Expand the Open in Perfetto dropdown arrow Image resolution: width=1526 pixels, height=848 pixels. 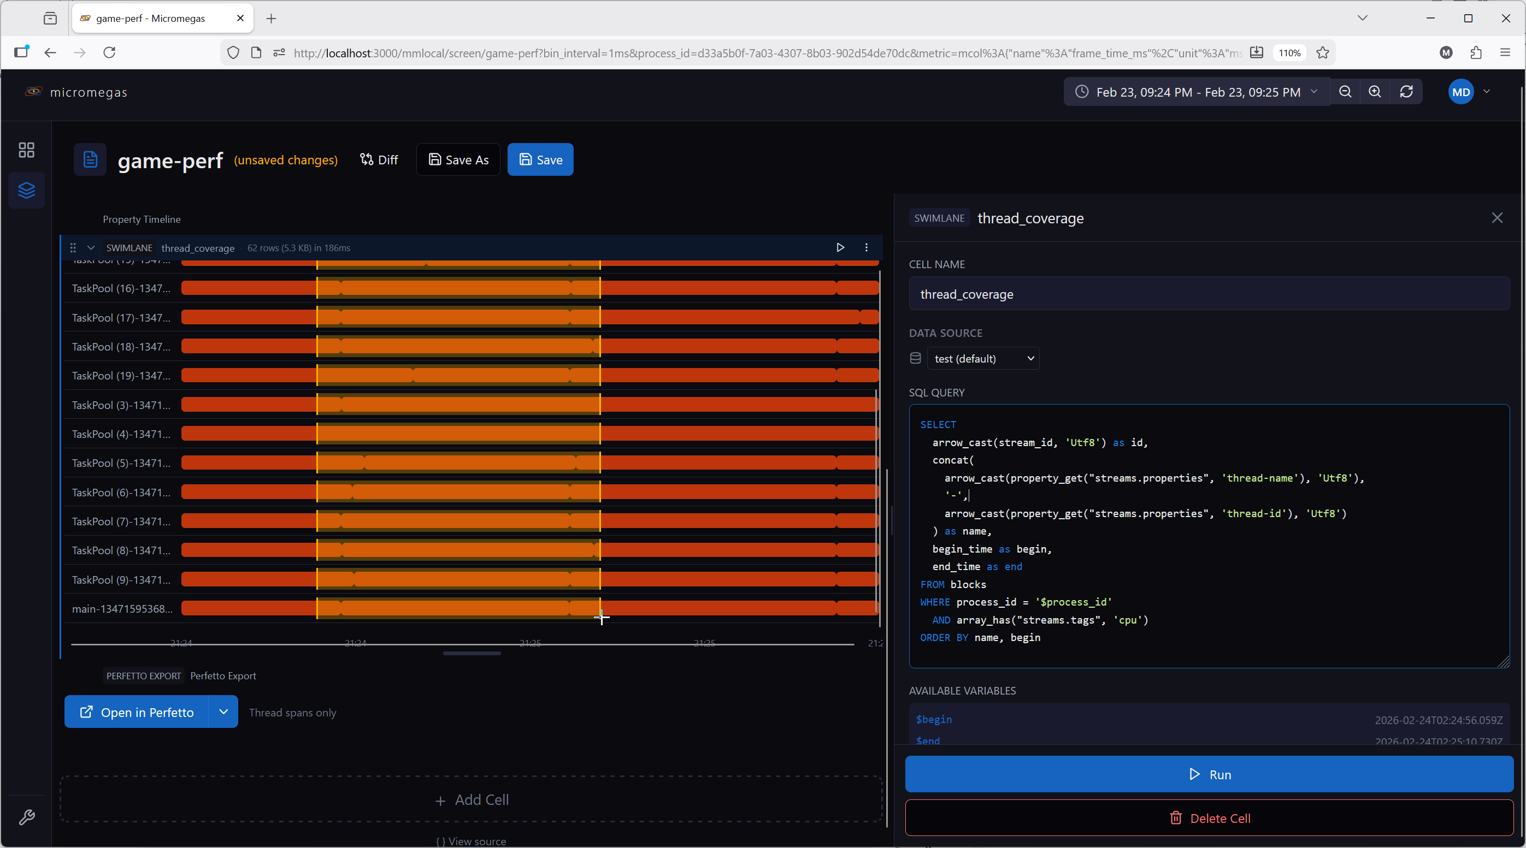coord(223,712)
